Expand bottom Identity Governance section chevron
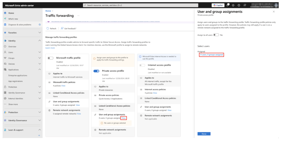 (40, 120)
